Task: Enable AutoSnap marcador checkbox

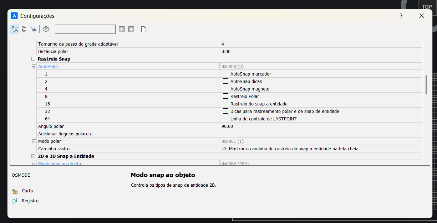Action: coord(225,74)
